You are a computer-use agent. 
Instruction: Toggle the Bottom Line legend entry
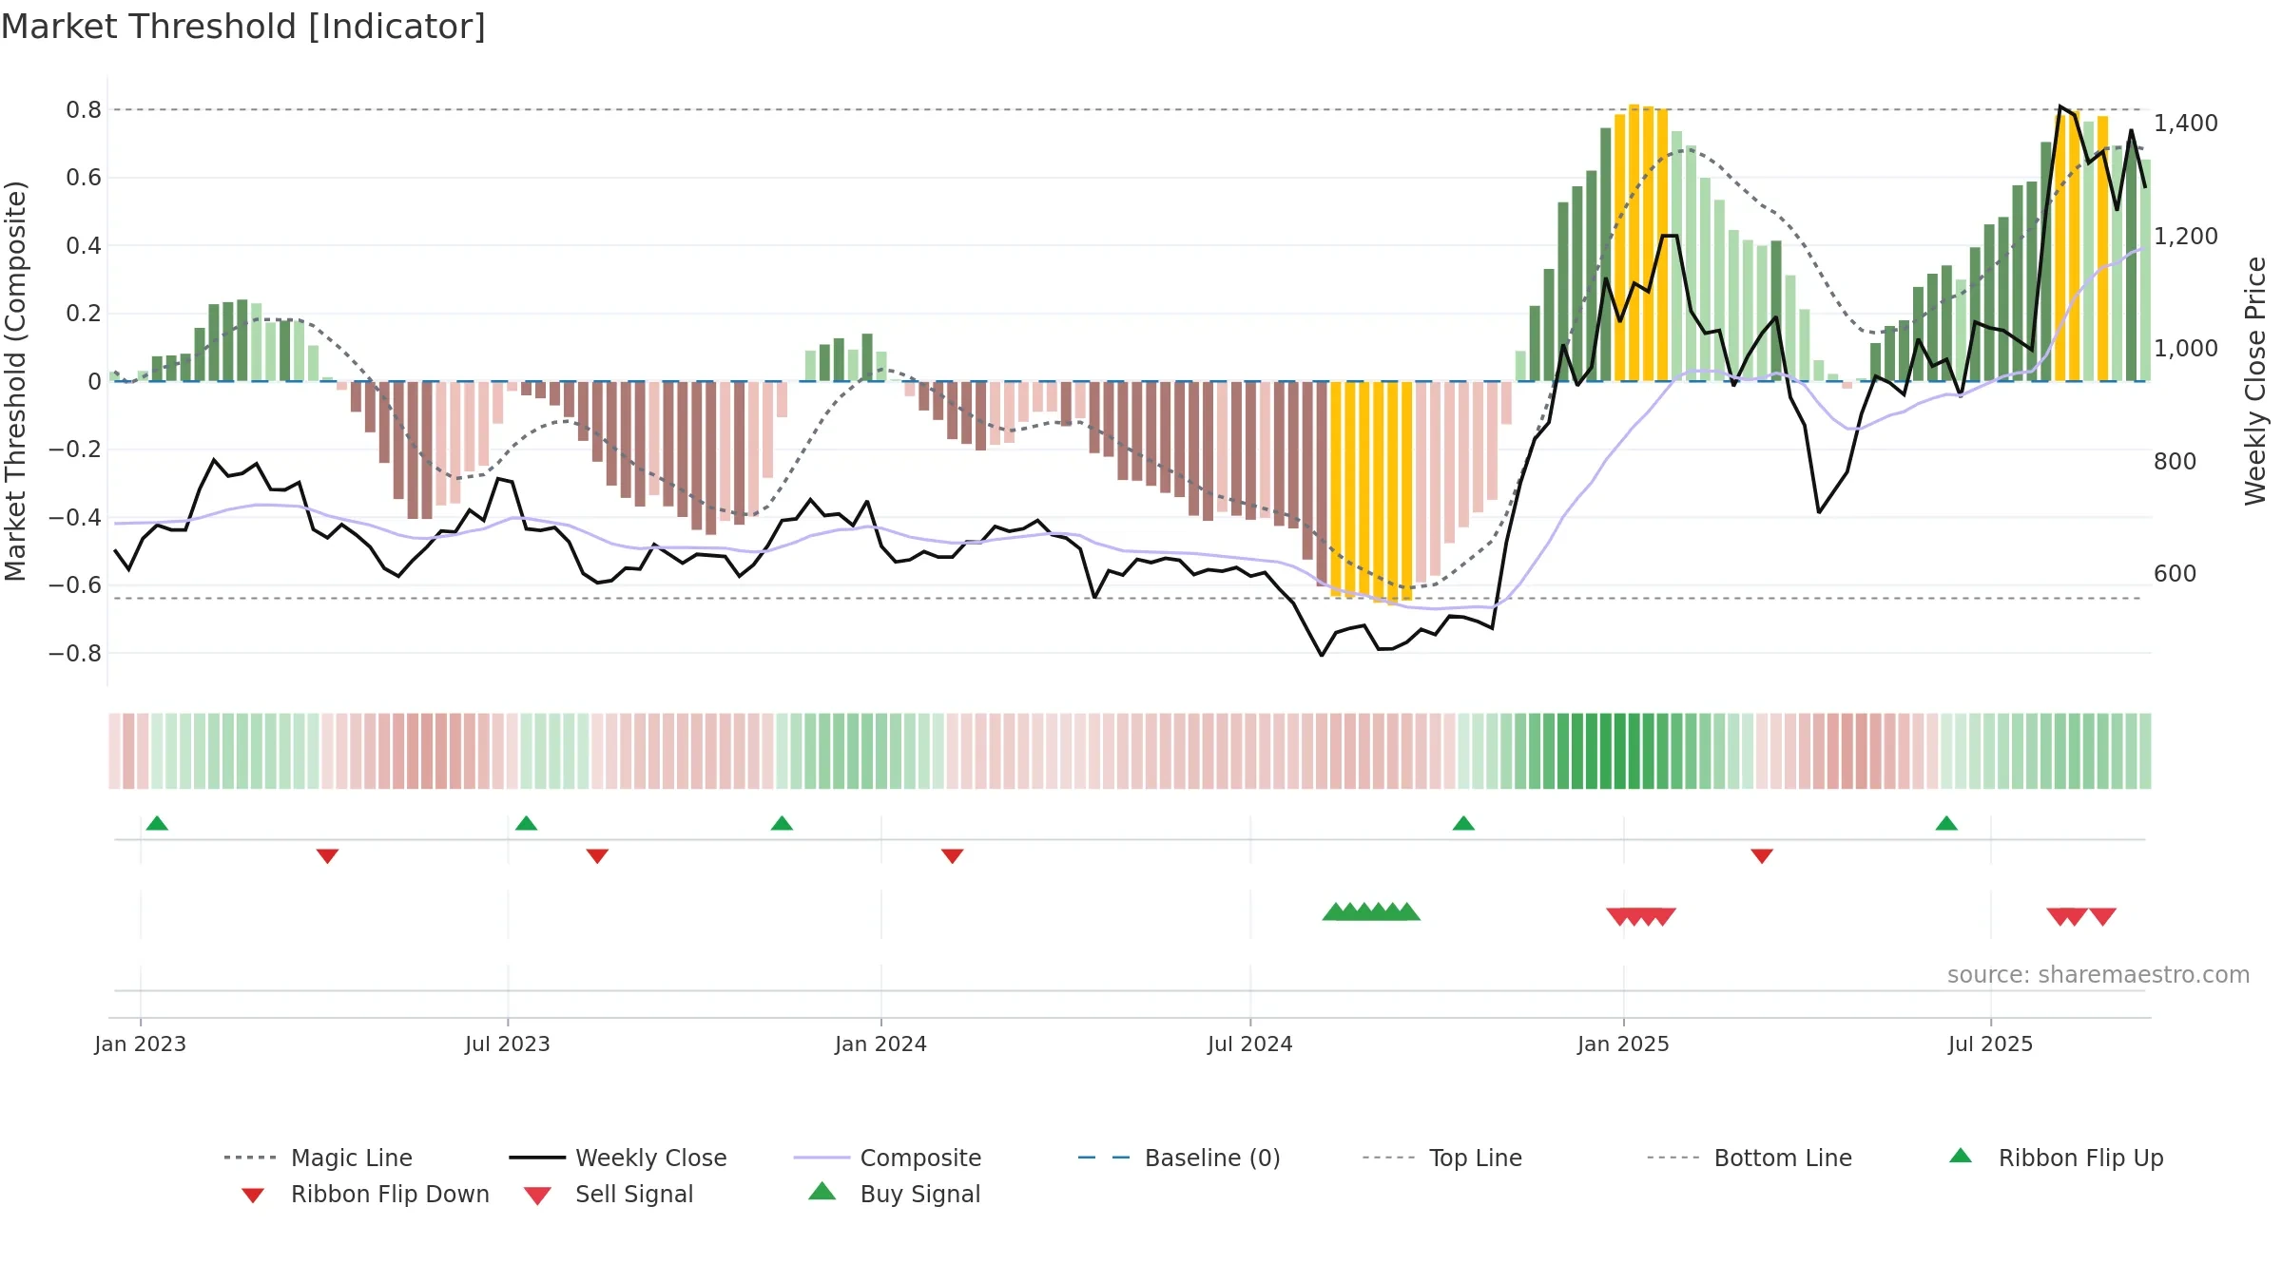click(1750, 1158)
